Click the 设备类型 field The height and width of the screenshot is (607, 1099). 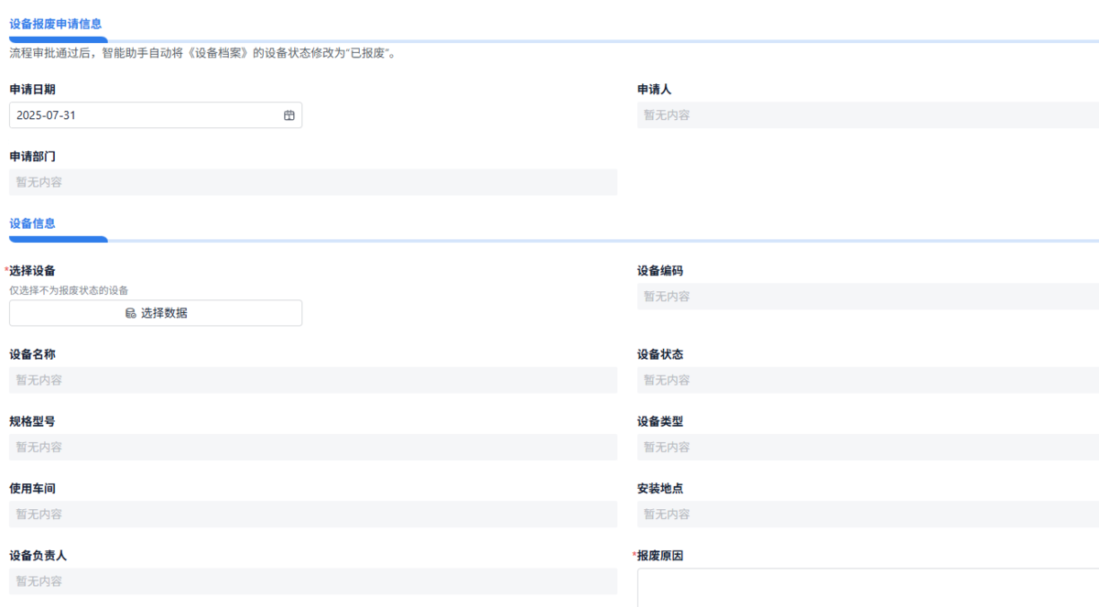point(861,447)
